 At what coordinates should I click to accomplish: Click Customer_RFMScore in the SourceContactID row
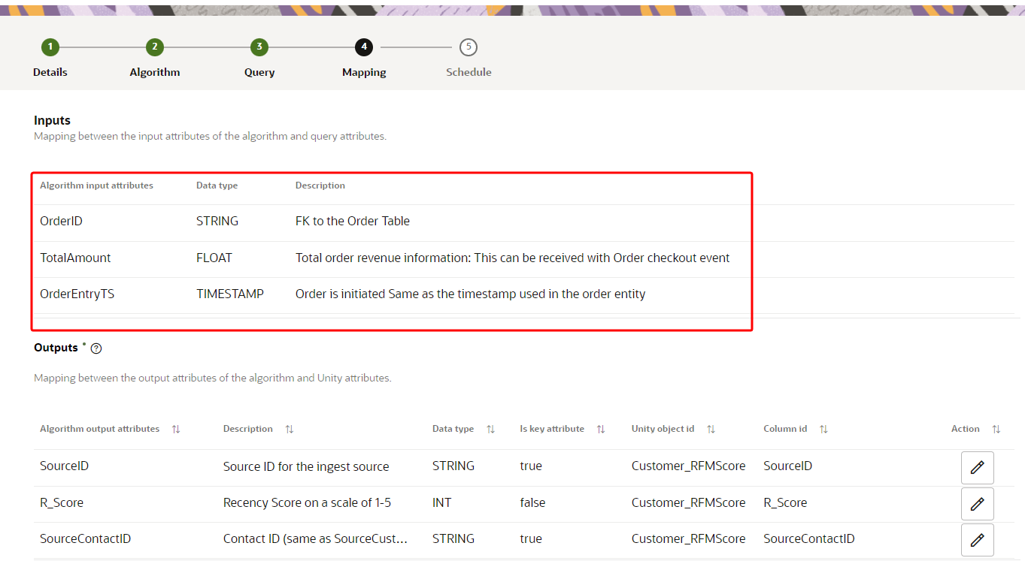click(689, 539)
